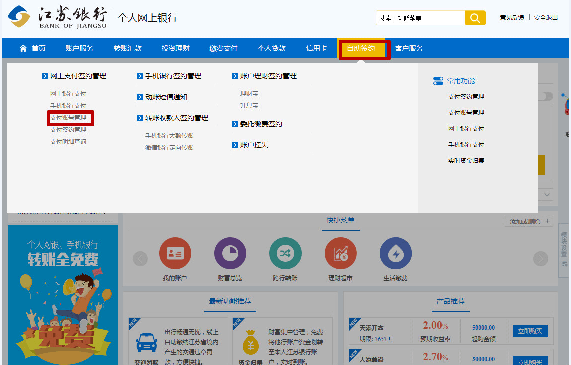Expand 账户挂失 menu section
The width and height of the screenshot is (571, 365).
235,145
